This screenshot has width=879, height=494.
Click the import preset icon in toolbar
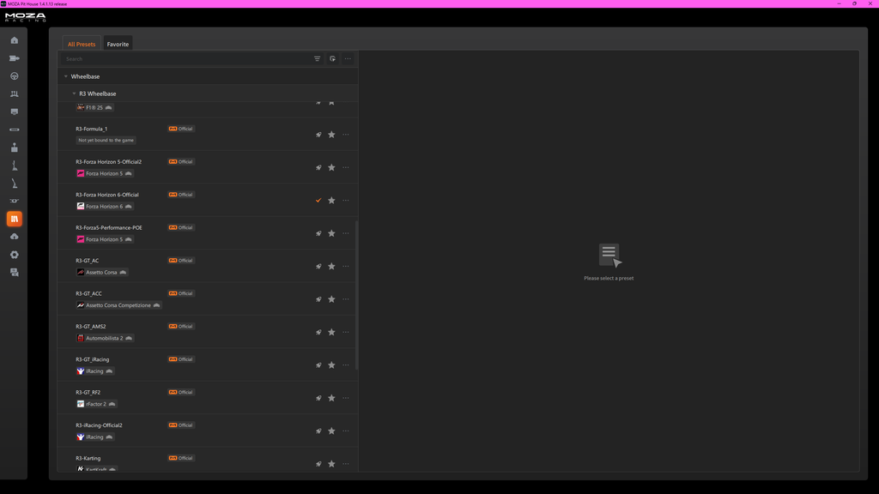point(332,59)
